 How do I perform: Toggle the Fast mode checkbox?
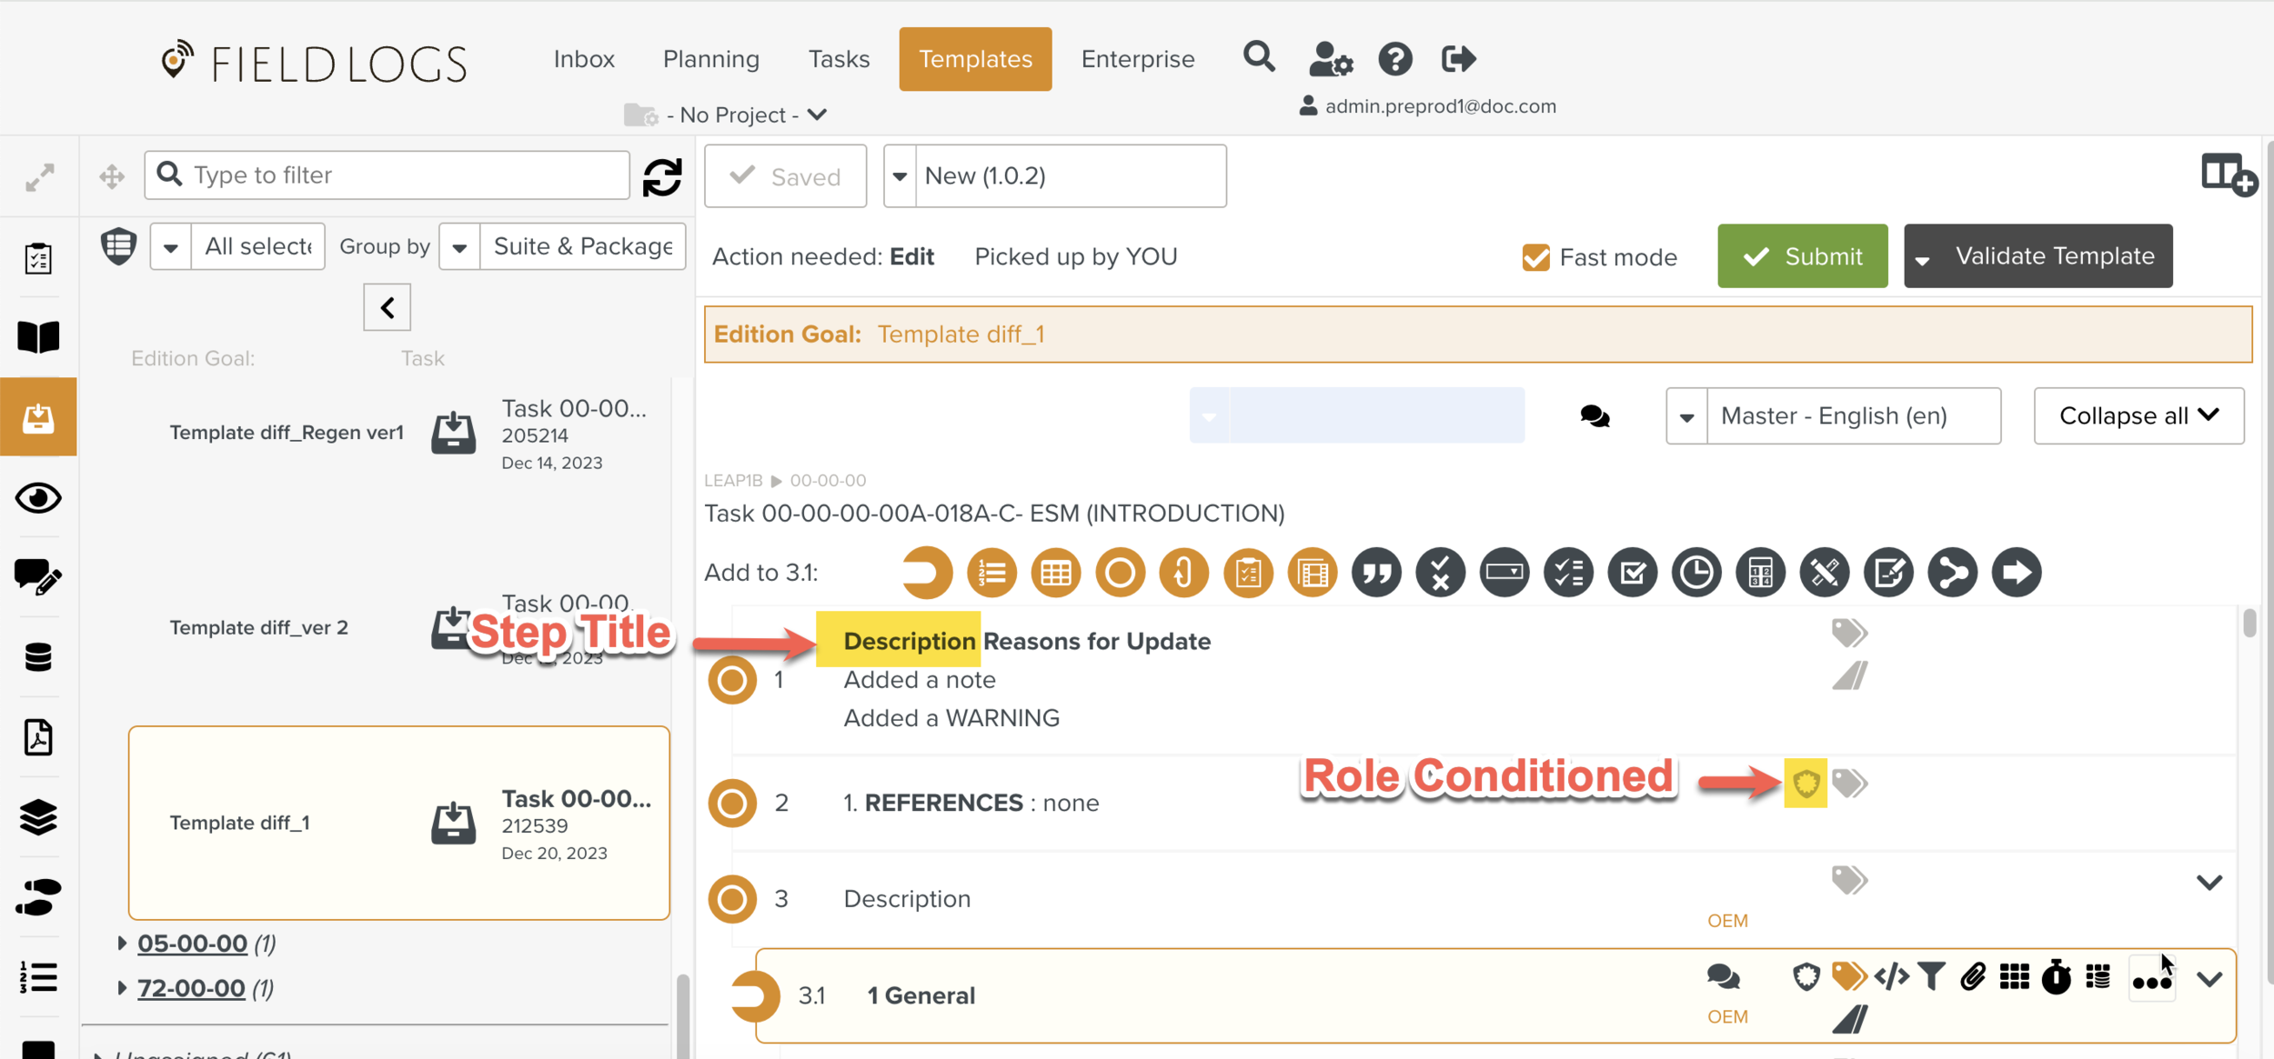pyautogui.click(x=1536, y=257)
